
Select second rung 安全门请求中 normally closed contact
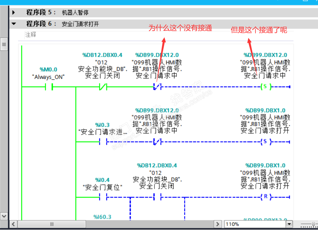click(x=157, y=142)
